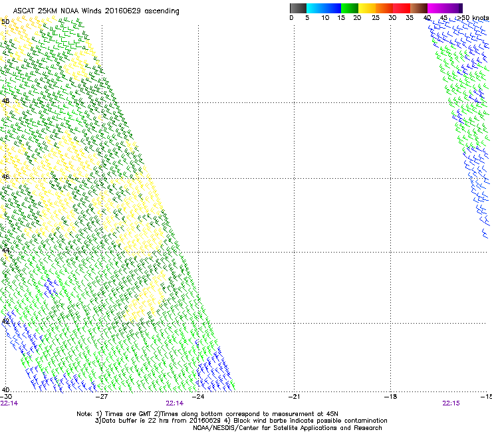Select the brown 35-40 knots color segment

(419, 8)
